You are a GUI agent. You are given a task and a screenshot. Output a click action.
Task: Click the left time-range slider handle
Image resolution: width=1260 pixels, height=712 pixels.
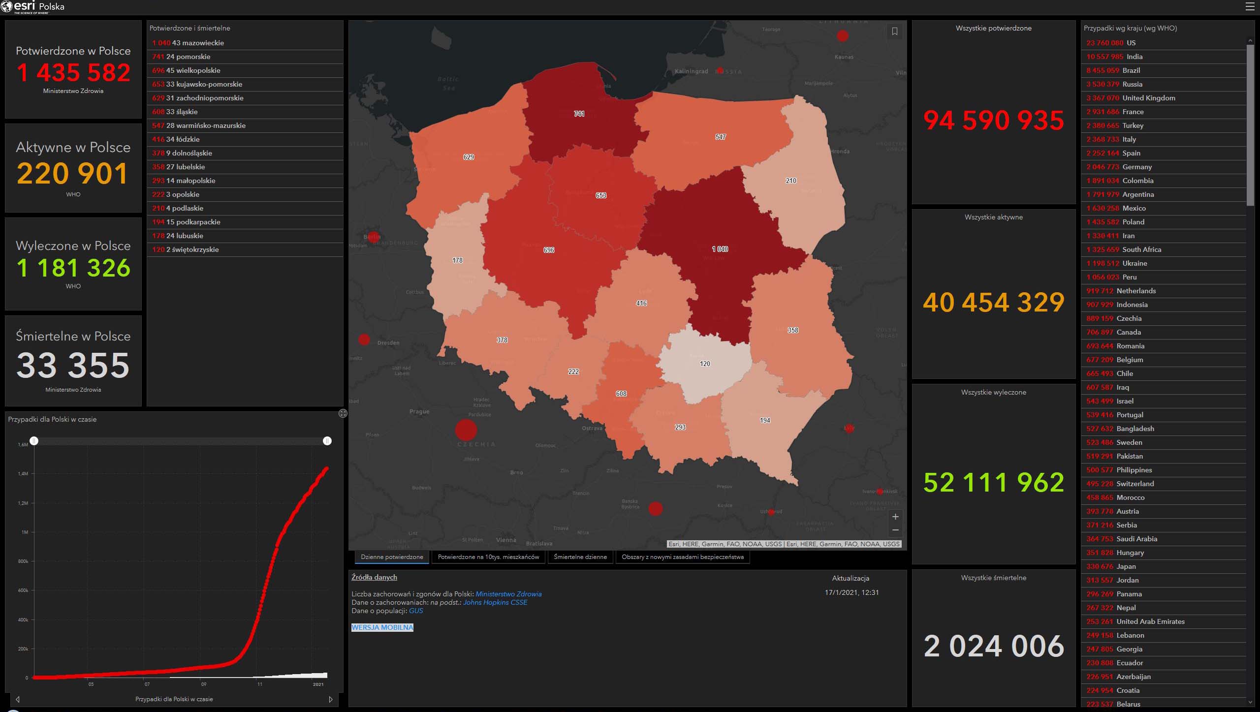[34, 441]
